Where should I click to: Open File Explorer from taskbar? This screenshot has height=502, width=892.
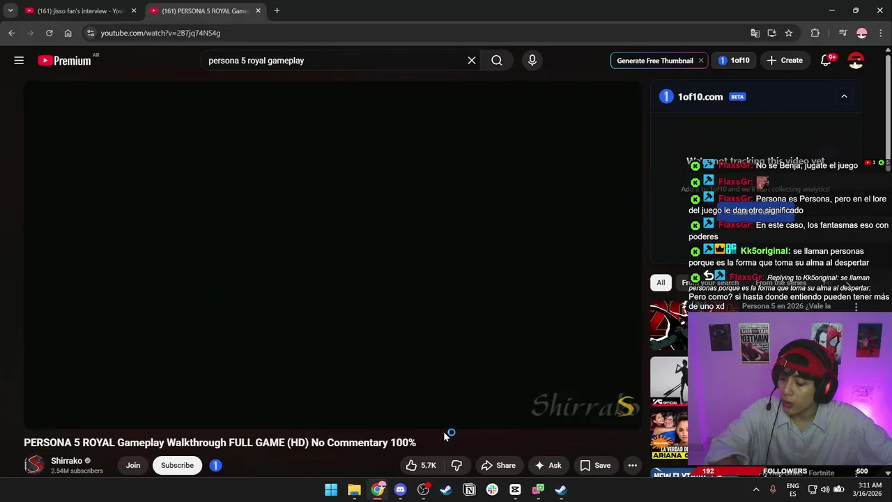[354, 490]
